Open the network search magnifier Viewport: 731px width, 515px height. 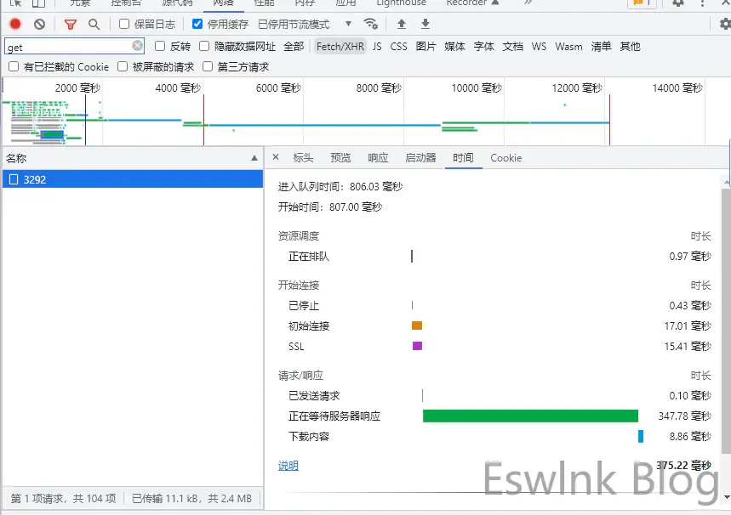[94, 25]
